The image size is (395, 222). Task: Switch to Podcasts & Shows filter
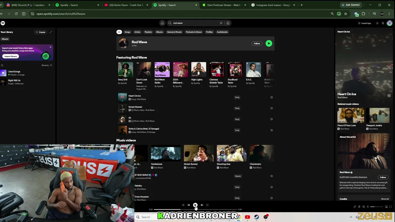pyautogui.click(x=194, y=32)
